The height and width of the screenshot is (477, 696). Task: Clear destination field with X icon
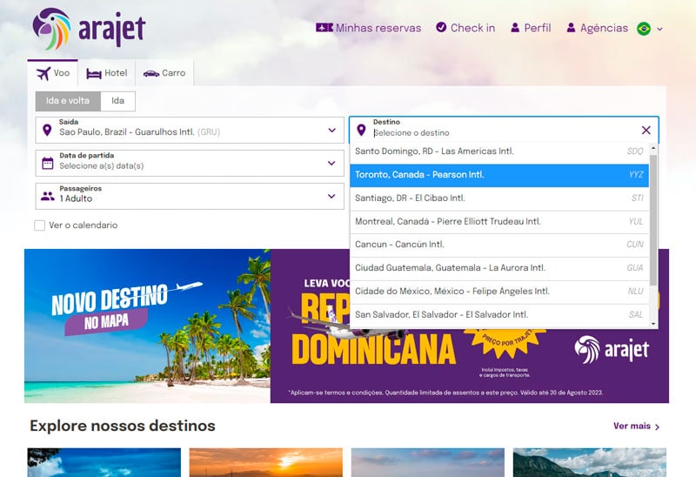[x=646, y=131]
